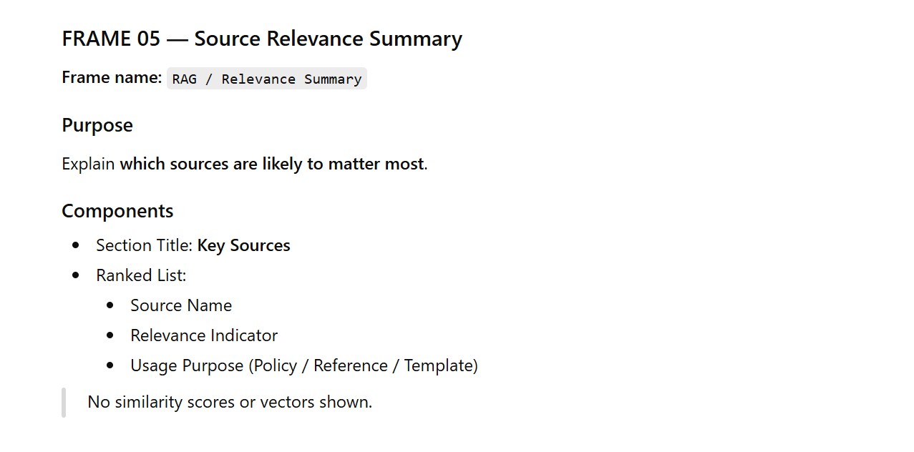This screenshot has width=914, height=452.
Task: Click the "Frame name:" label
Action: click(112, 78)
